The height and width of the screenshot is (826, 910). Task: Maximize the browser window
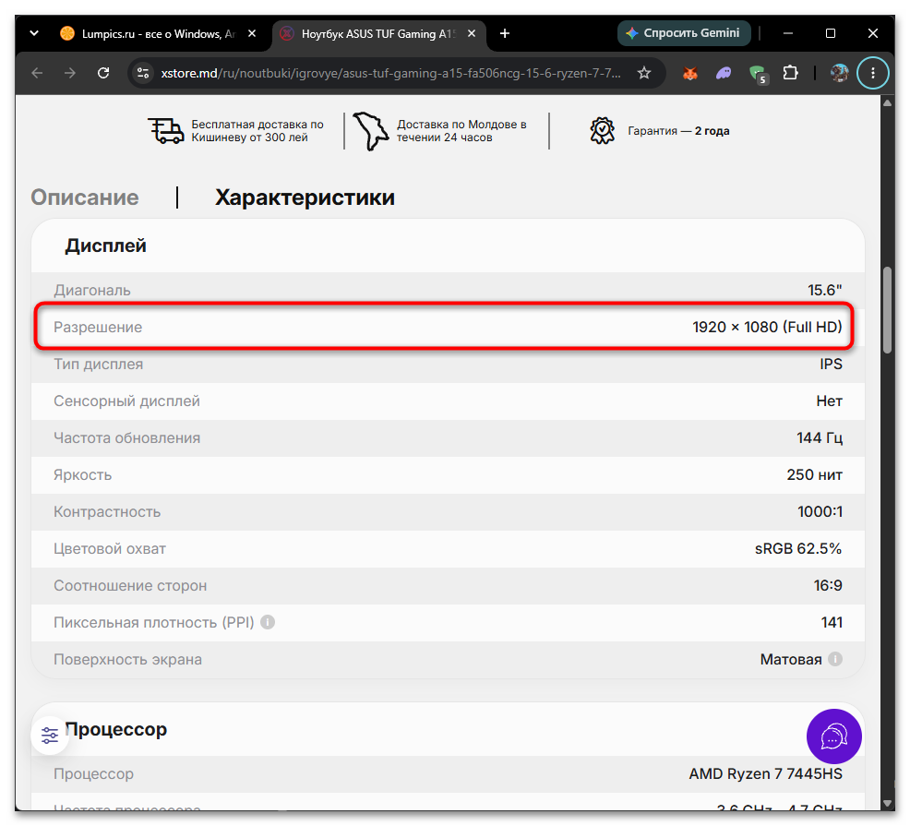coord(831,33)
